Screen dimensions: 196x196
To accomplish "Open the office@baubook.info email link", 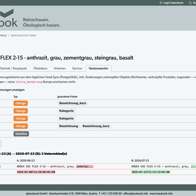I will [x=136, y=194].
